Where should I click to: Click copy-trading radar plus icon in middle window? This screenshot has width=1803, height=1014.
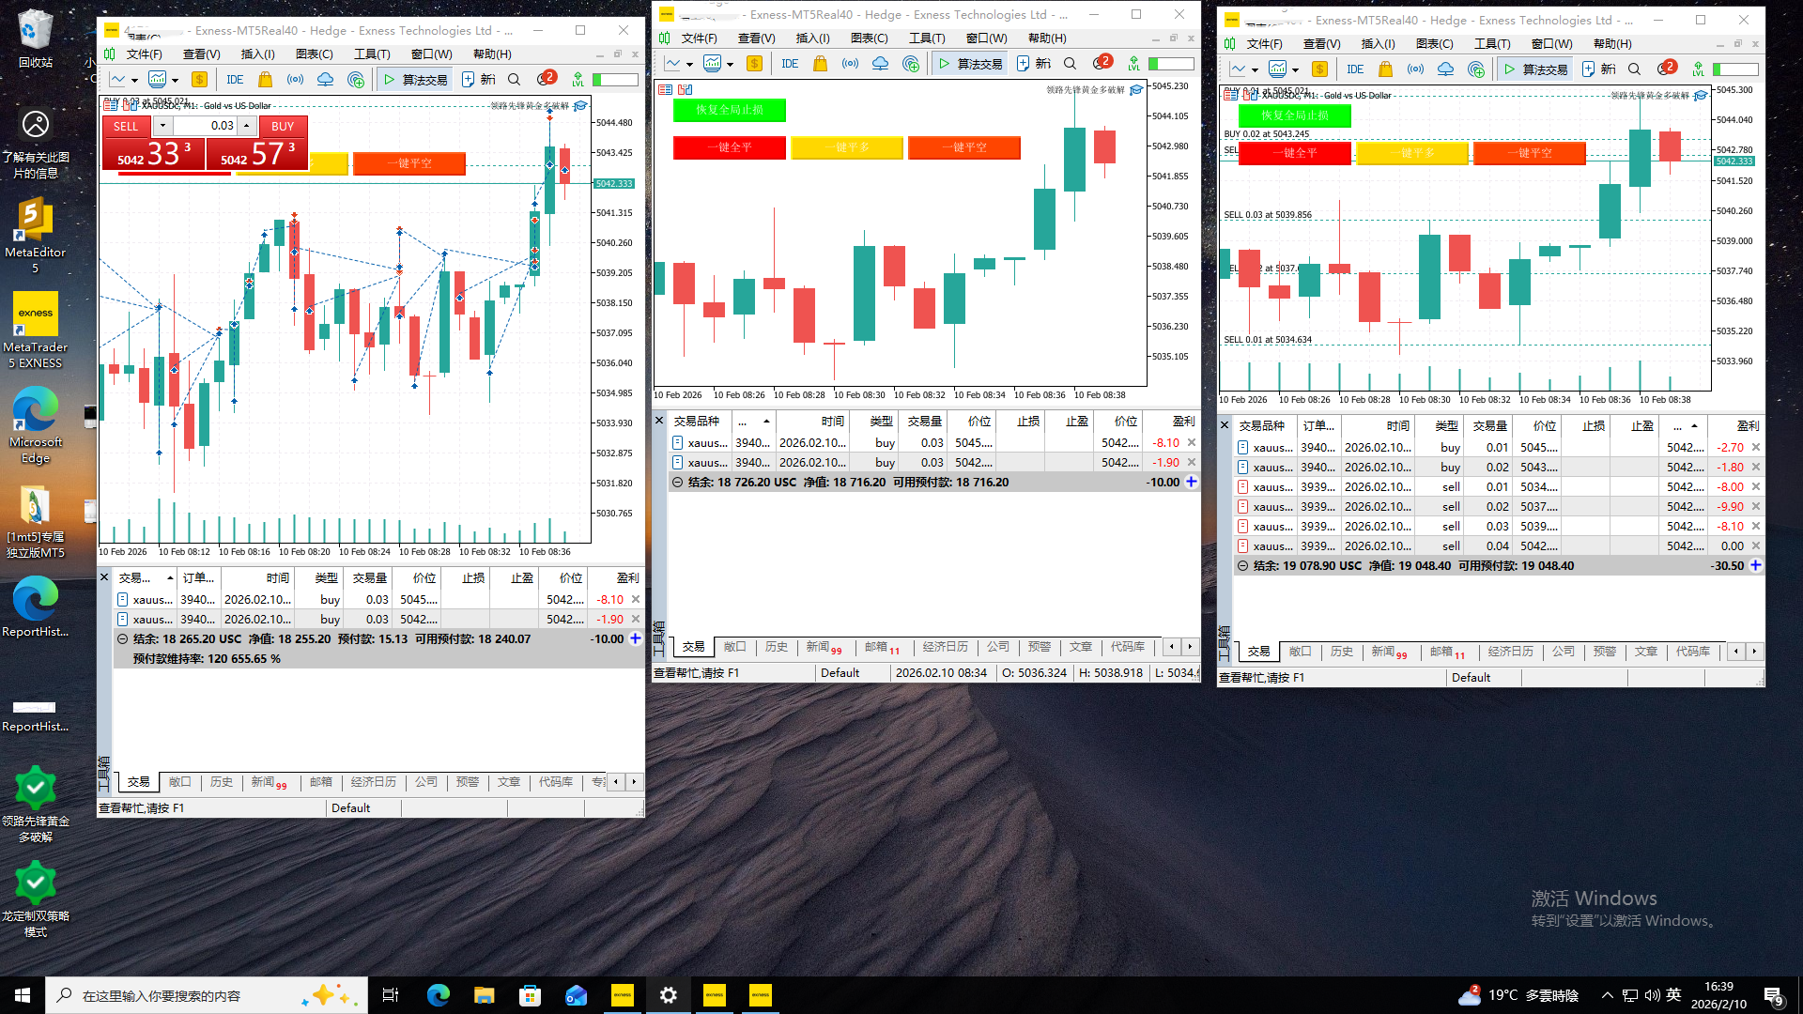click(x=911, y=64)
